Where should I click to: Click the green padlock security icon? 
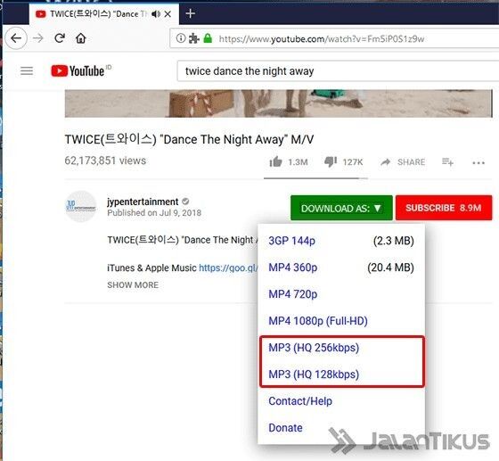208,38
